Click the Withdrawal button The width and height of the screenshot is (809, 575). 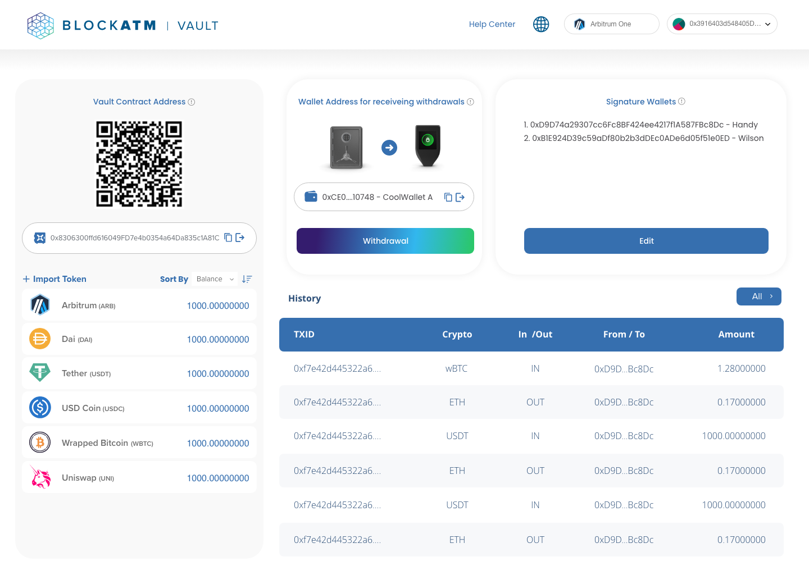tap(385, 240)
